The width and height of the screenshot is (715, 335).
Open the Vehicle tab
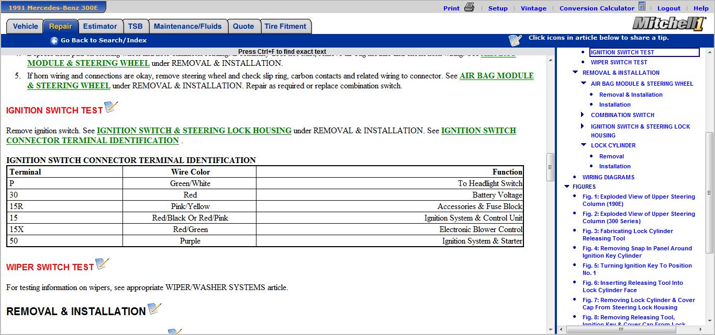pos(25,27)
